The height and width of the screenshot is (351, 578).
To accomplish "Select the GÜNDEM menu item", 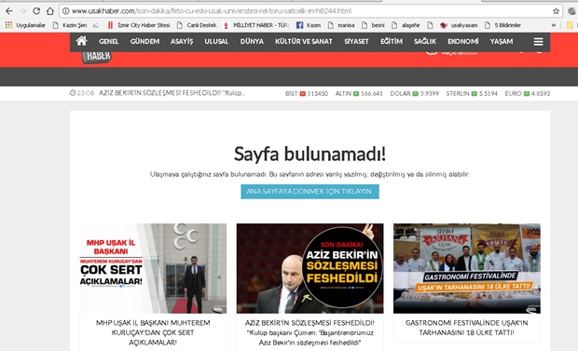I will tap(144, 42).
